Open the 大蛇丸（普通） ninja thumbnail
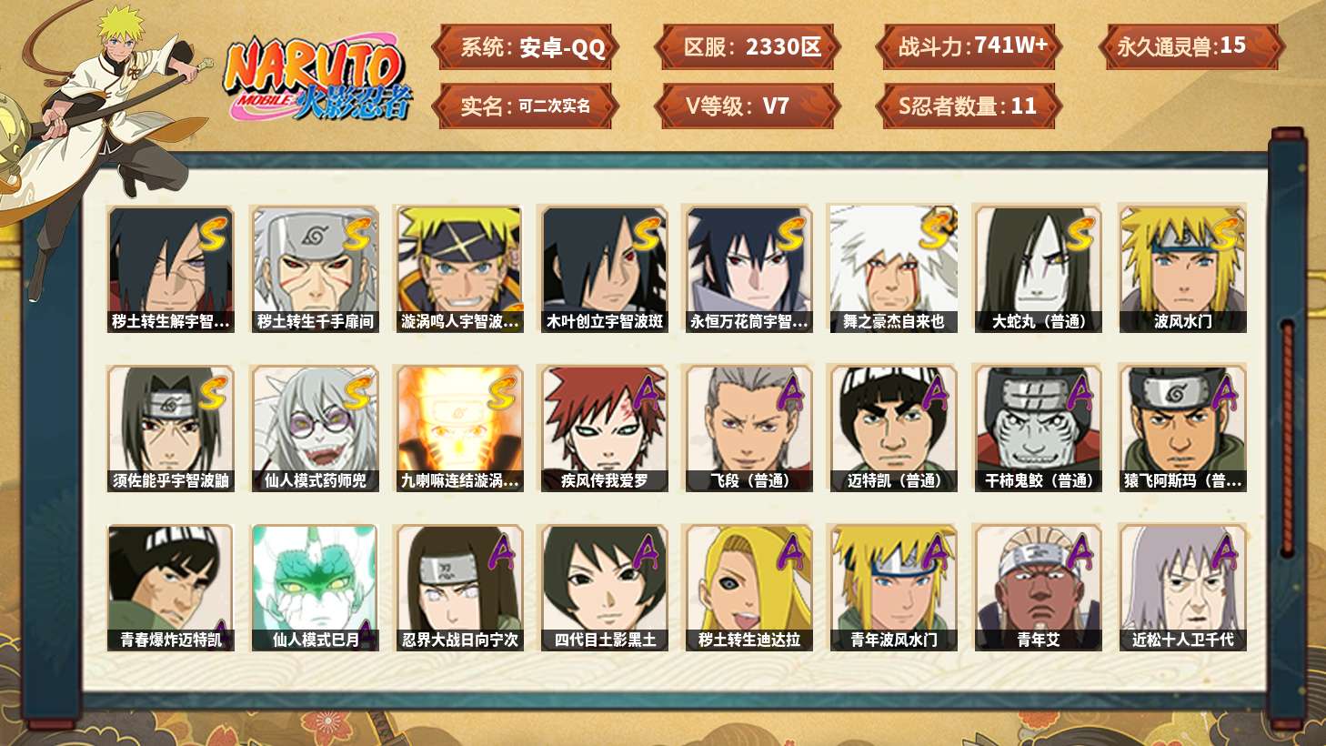This screenshot has height=746, width=1326. (1038, 268)
